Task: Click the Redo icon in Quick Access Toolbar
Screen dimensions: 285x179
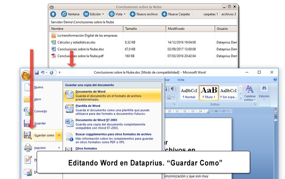Action: coord(52,73)
